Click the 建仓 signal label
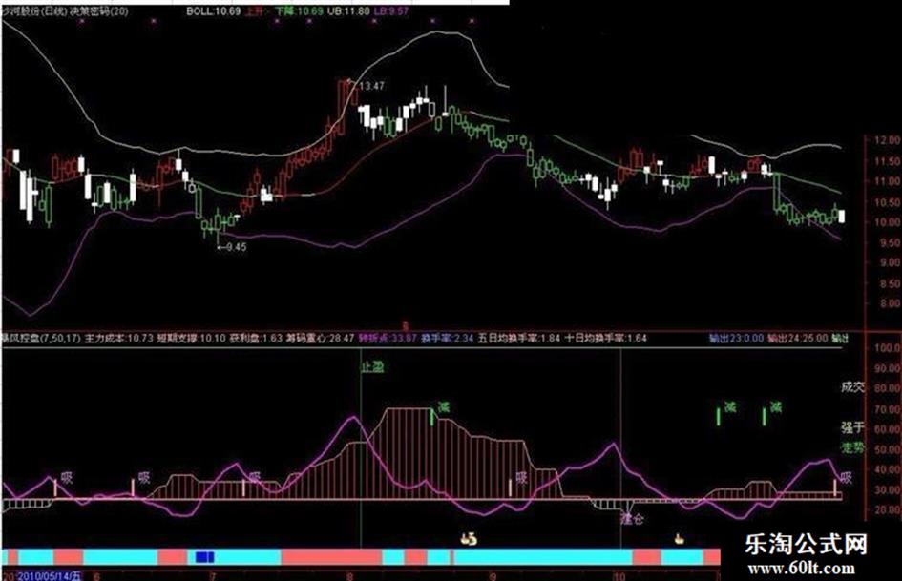Screen dimensions: 902x581 click(632, 519)
